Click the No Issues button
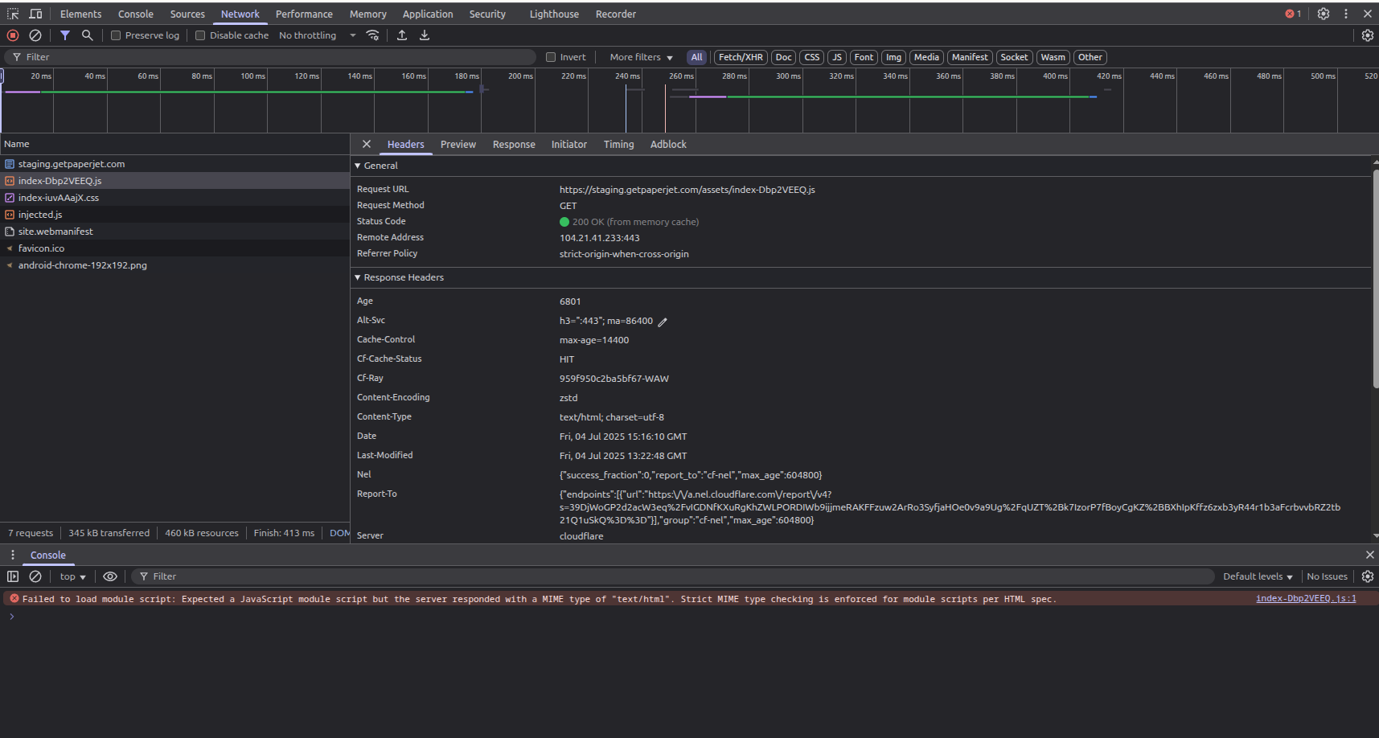 1327,576
